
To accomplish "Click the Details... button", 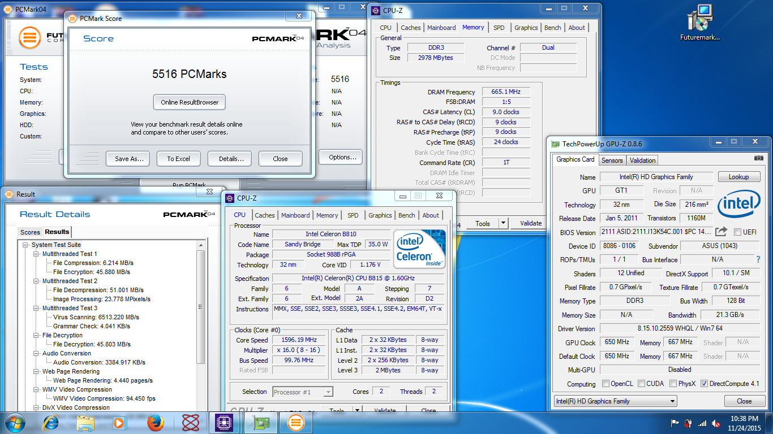I will click(x=230, y=159).
